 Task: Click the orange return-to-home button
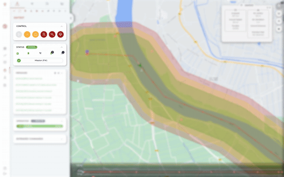click(x=35, y=34)
